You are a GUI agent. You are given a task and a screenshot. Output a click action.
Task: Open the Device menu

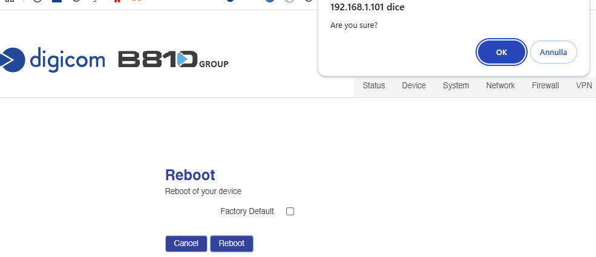click(x=414, y=85)
